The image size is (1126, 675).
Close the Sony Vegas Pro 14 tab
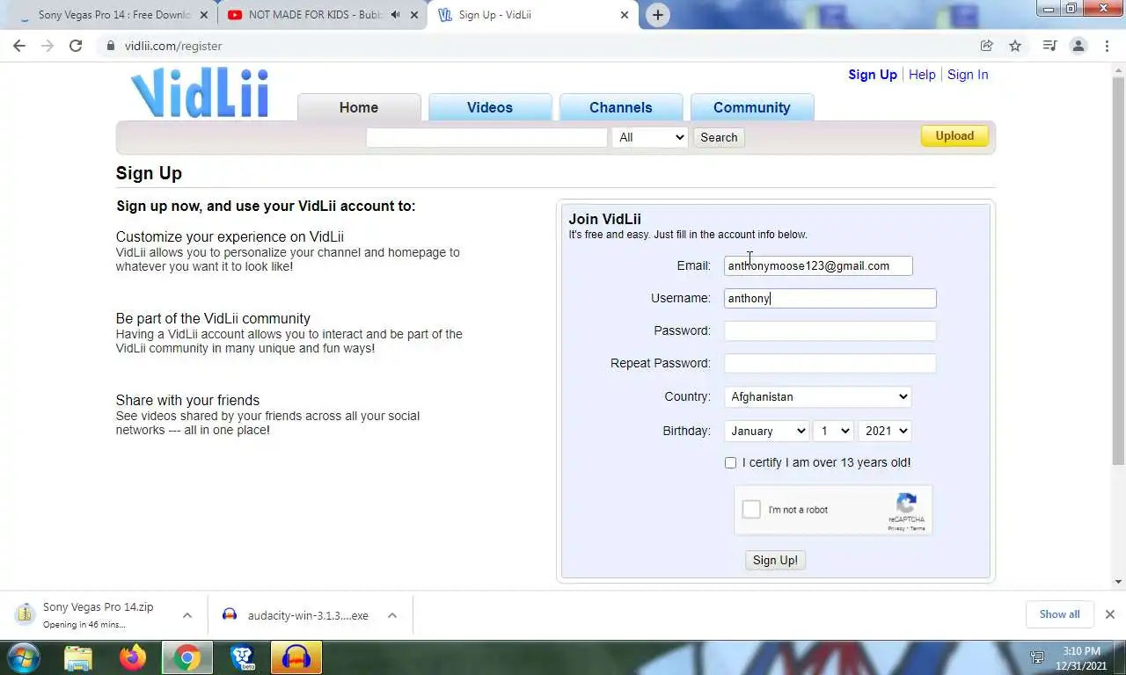(204, 15)
